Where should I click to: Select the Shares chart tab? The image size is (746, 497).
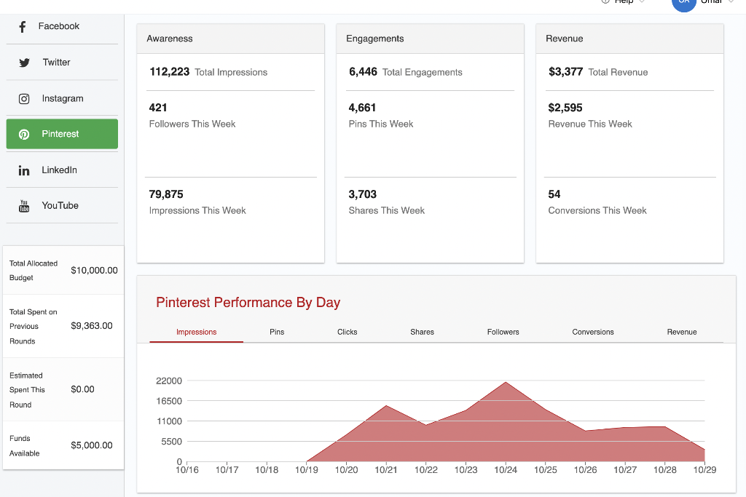(422, 332)
